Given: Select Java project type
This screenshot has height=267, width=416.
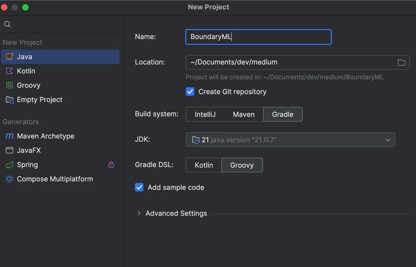Looking at the screenshot, I should [x=60, y=57].
